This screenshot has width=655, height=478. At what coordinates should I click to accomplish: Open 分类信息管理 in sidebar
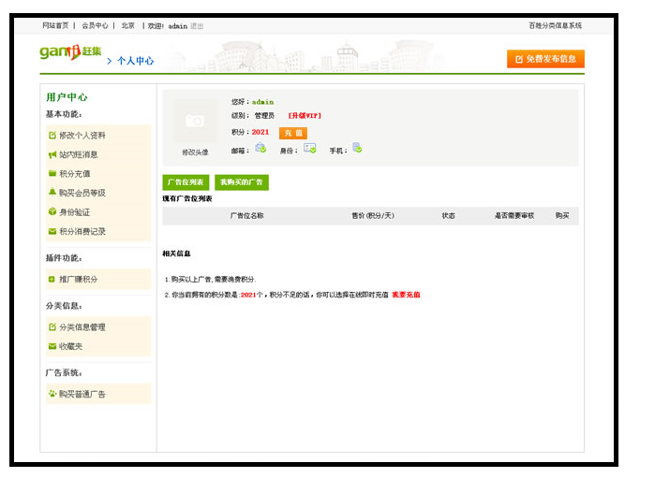[x=82, y=327]
